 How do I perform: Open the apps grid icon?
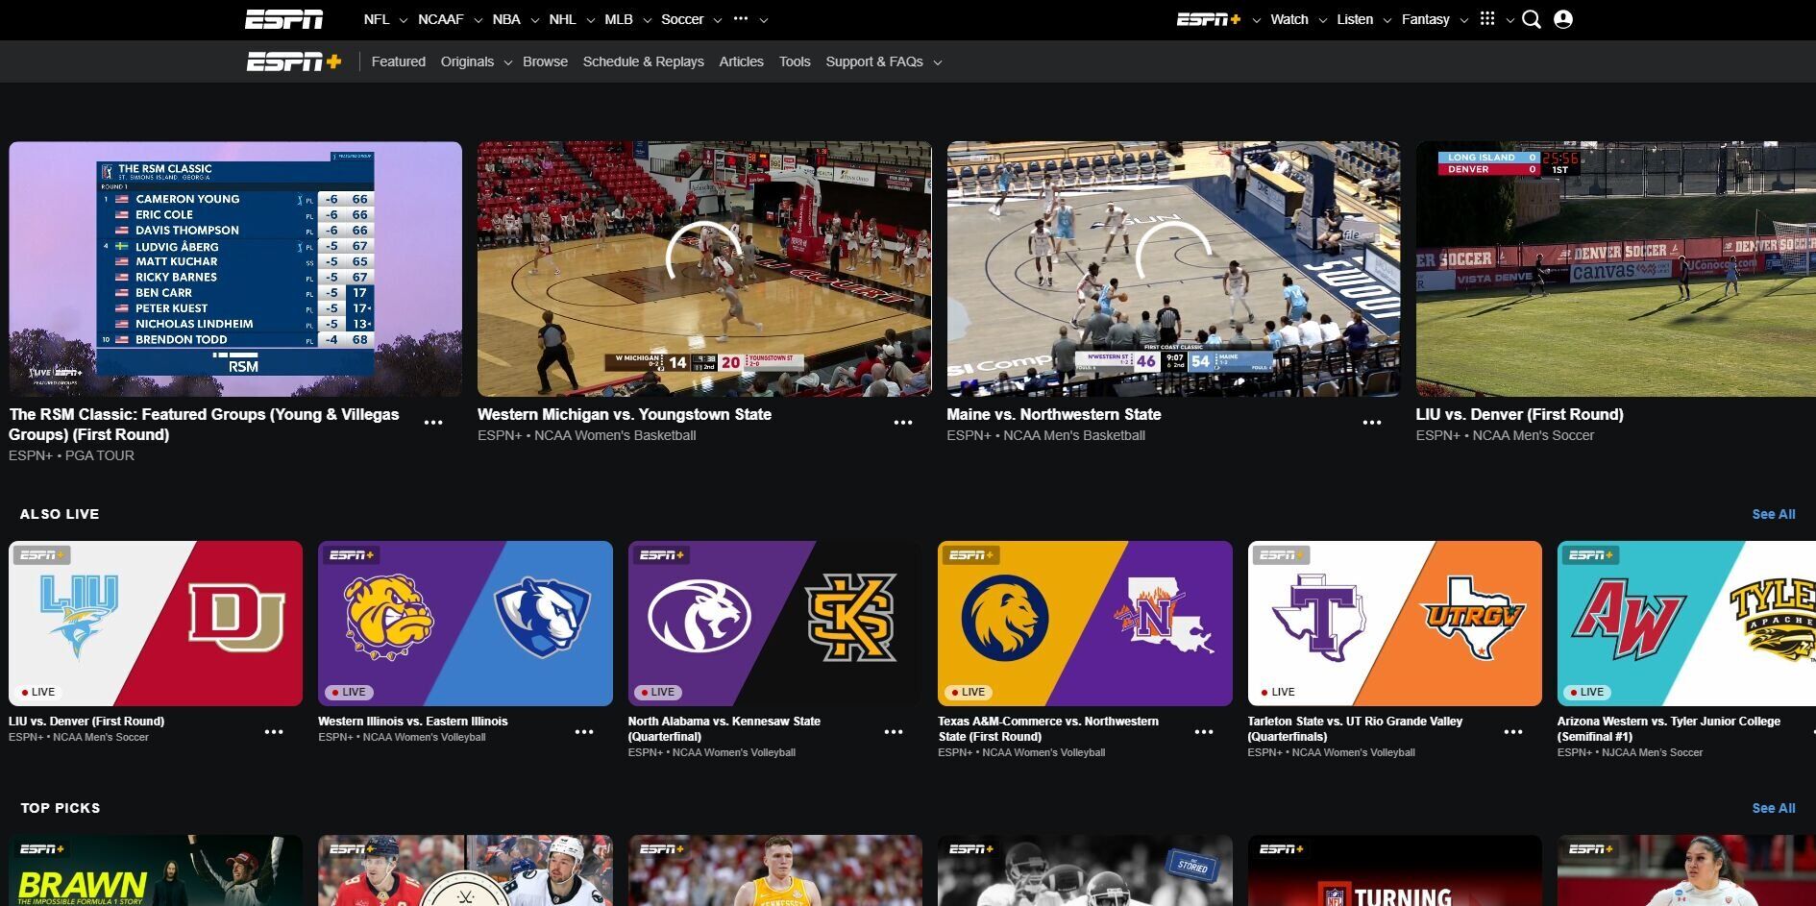pos(1487,19)
